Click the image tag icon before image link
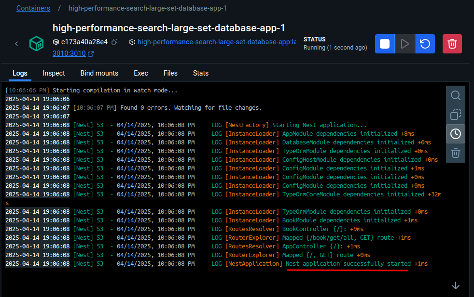Viewport: 474px width, 297px height. click(x=132, y=42)
